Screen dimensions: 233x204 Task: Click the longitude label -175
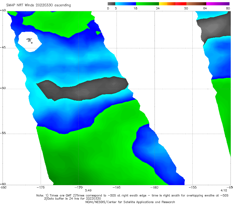tap(41, 187)
